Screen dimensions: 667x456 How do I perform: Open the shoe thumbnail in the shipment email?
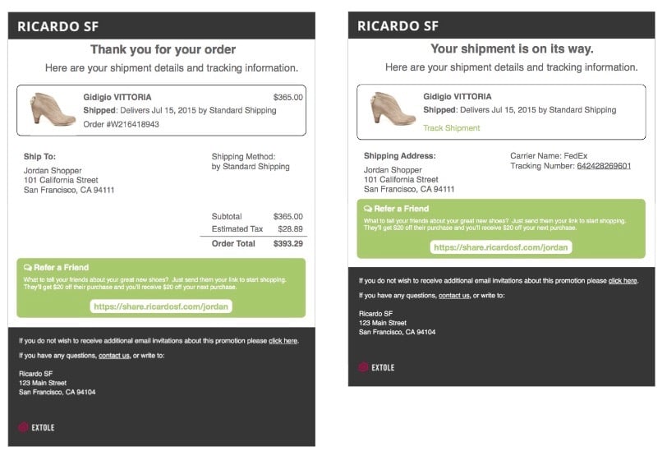[x=388, y=109]
